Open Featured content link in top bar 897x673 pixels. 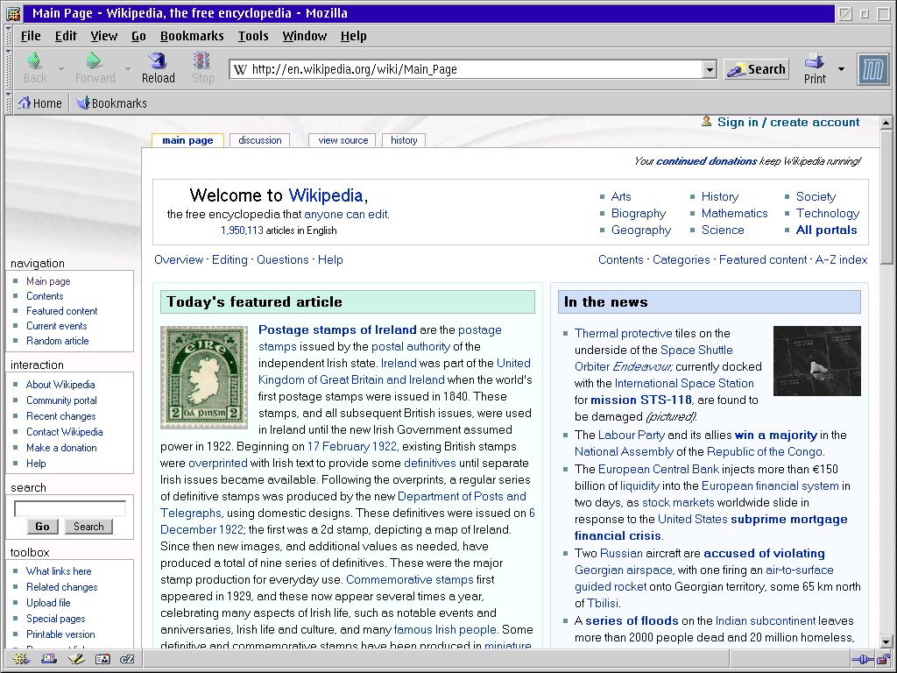coord(763,259)
